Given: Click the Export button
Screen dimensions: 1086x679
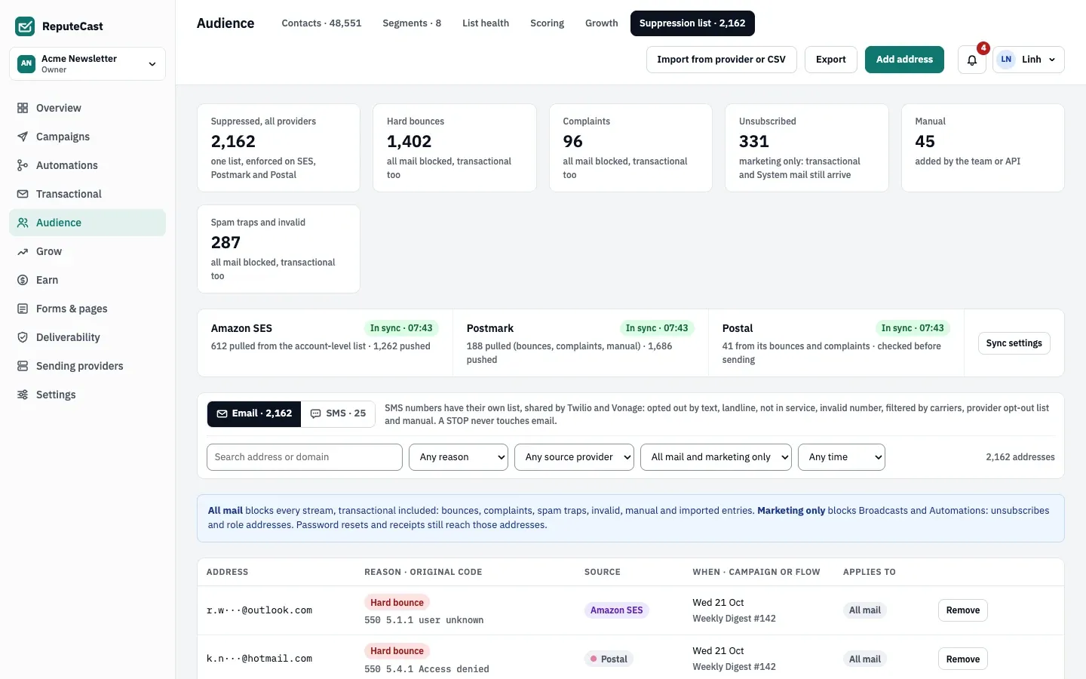Looking at the screenshot, I should pos(831,60).
